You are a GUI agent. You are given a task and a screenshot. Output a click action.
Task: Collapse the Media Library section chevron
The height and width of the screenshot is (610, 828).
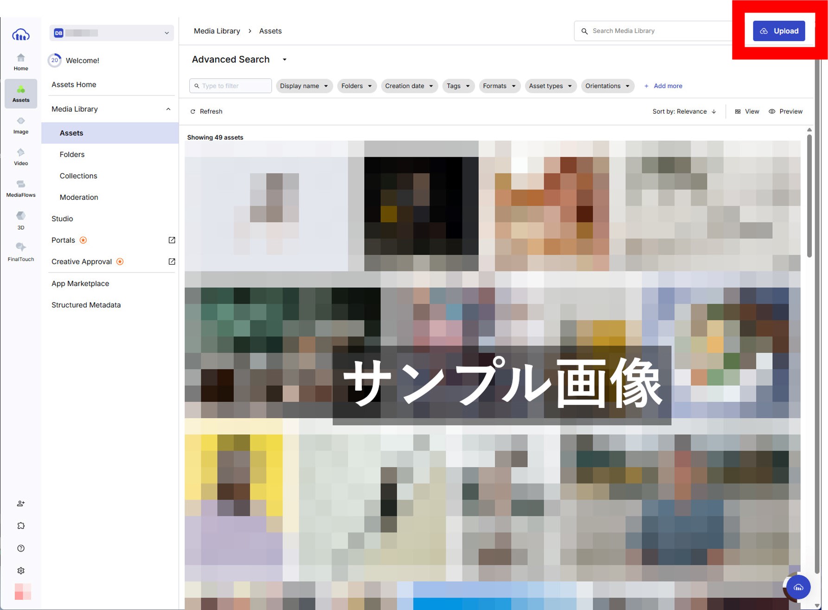pos(168,109)
